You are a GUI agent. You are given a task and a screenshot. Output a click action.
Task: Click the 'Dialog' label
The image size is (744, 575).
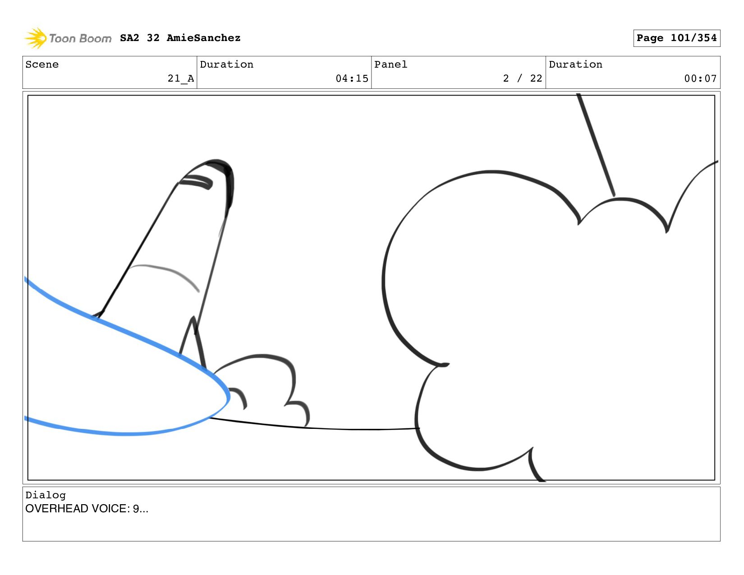coord(46,495)
